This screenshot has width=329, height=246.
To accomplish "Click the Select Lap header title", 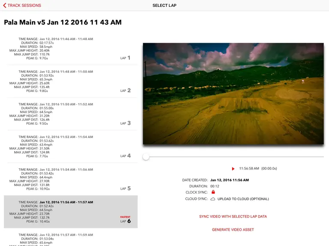I will click(164, 6).
